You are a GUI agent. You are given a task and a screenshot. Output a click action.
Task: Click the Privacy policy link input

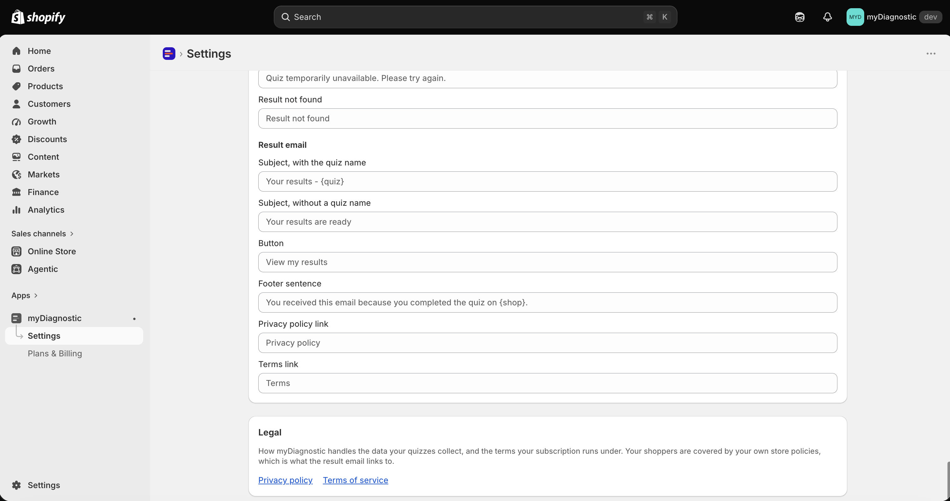548,343
